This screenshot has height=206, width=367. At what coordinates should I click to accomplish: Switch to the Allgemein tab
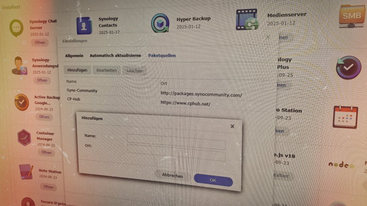(74, 56)
